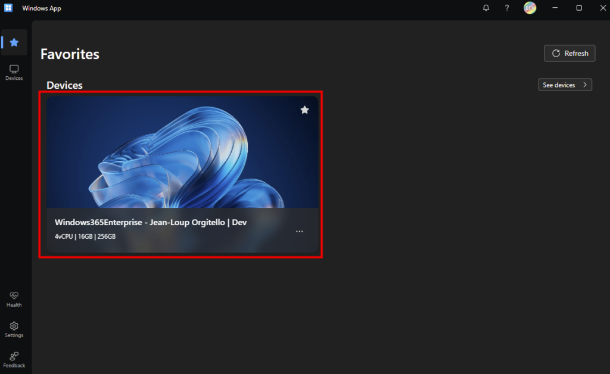Click the Windows365Enterprise device name
610x374 pixels.
(151, 222)
